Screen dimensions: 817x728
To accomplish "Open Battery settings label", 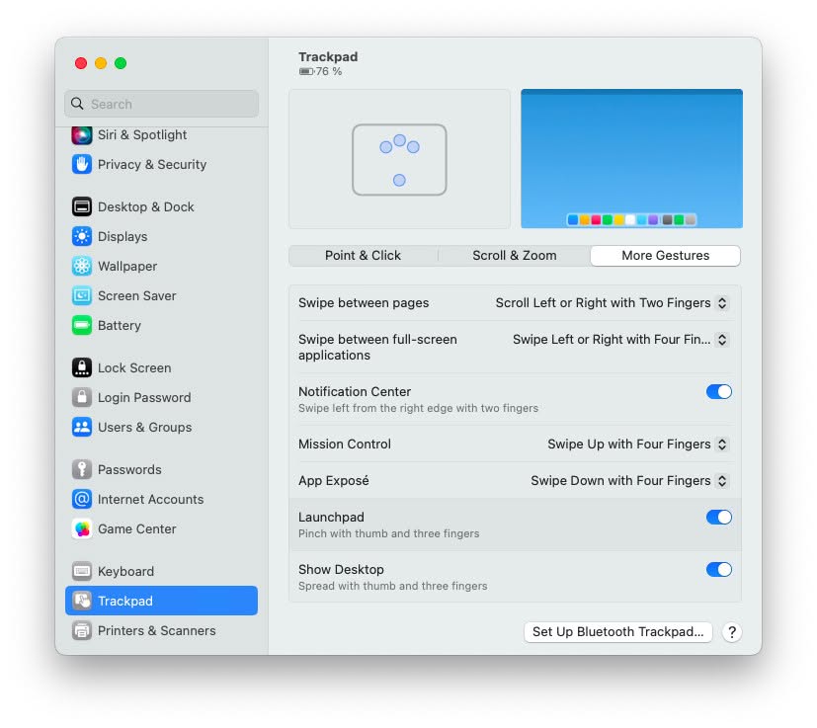I will [x=120, y=326].
